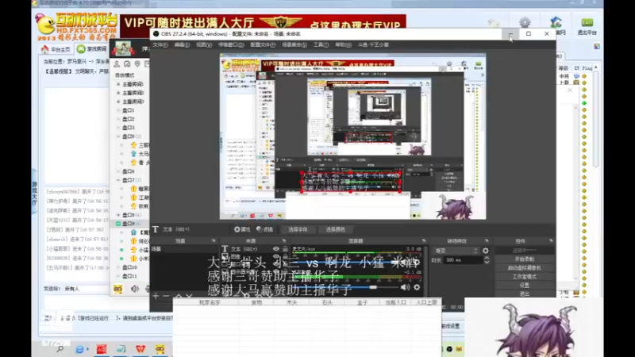
Task: Open the location pin icon in room panel
Action: coord(137,64)
